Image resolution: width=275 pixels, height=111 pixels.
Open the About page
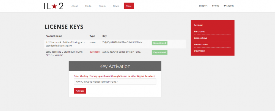[75, 6]
